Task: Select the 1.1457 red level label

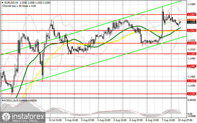Action: 191,81
